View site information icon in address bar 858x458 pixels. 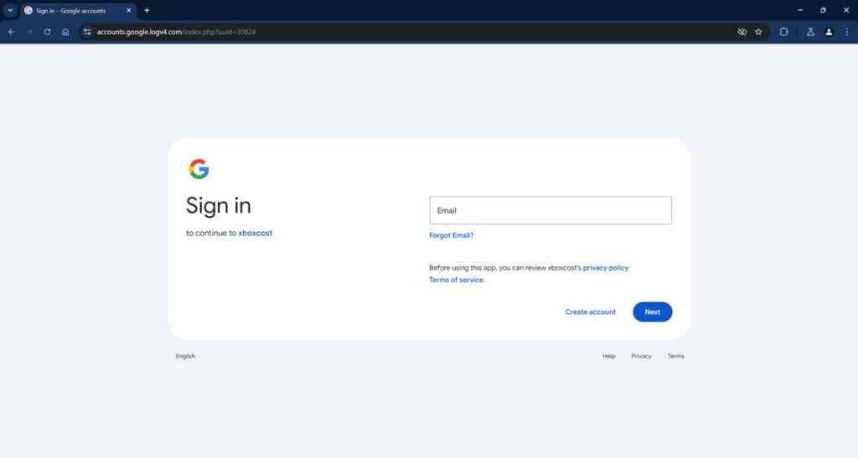coord(87,32)
